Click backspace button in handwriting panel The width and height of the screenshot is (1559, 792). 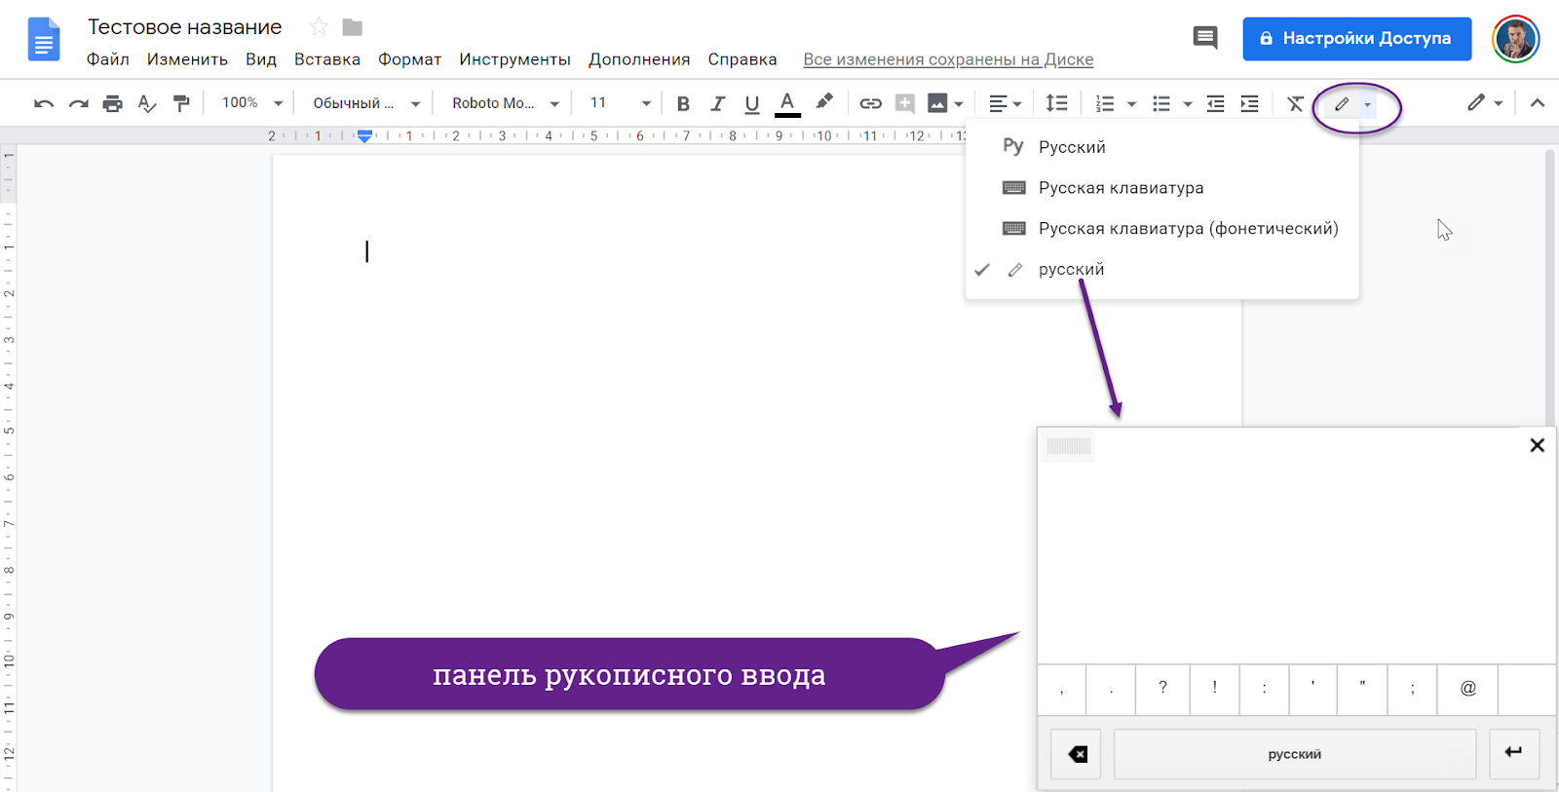click(1077, 754)
